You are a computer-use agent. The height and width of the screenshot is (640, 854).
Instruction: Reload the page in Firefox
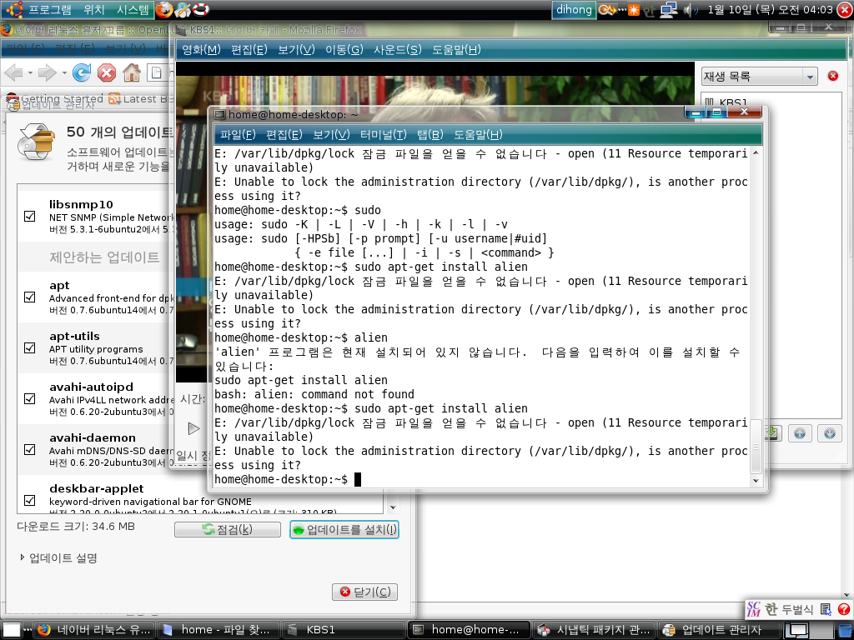(x=82, y=72)
